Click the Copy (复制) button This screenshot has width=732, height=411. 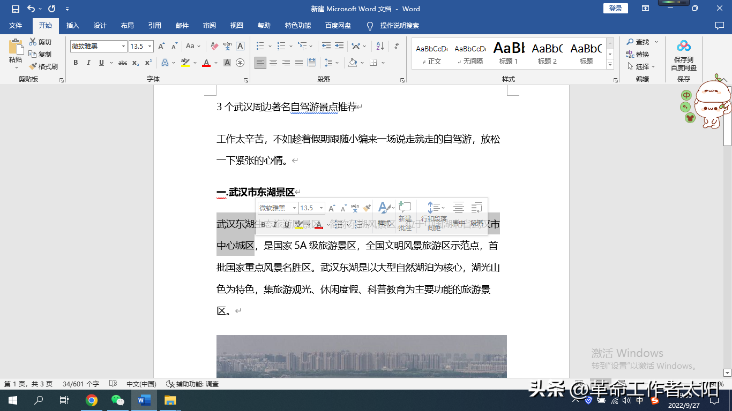[41, 54]
